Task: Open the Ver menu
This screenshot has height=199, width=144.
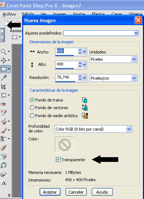Action: [44, 14]
